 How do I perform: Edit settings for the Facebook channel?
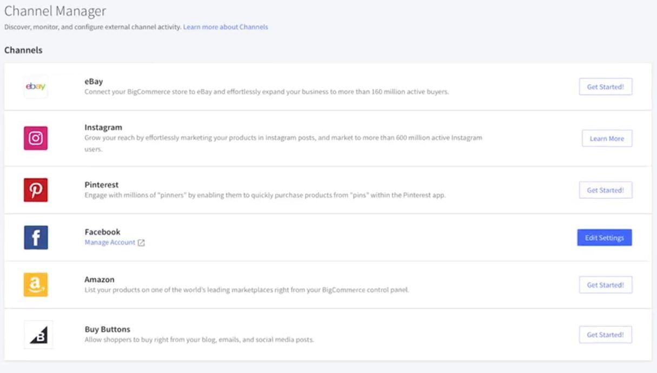[605, 238]
